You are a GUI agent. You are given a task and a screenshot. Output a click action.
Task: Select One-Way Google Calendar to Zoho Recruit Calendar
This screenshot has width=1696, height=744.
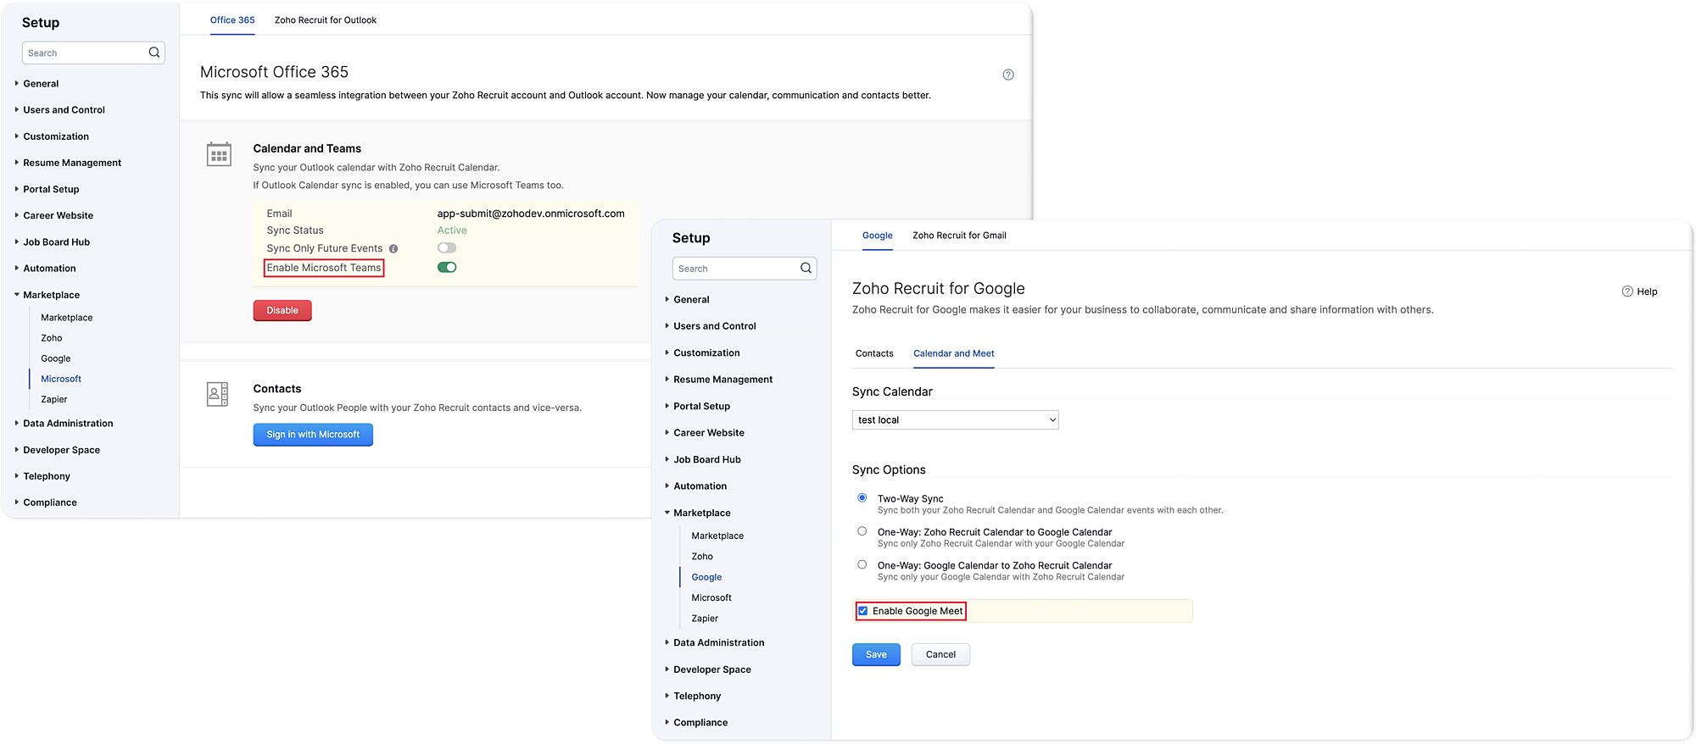point(862,564)
